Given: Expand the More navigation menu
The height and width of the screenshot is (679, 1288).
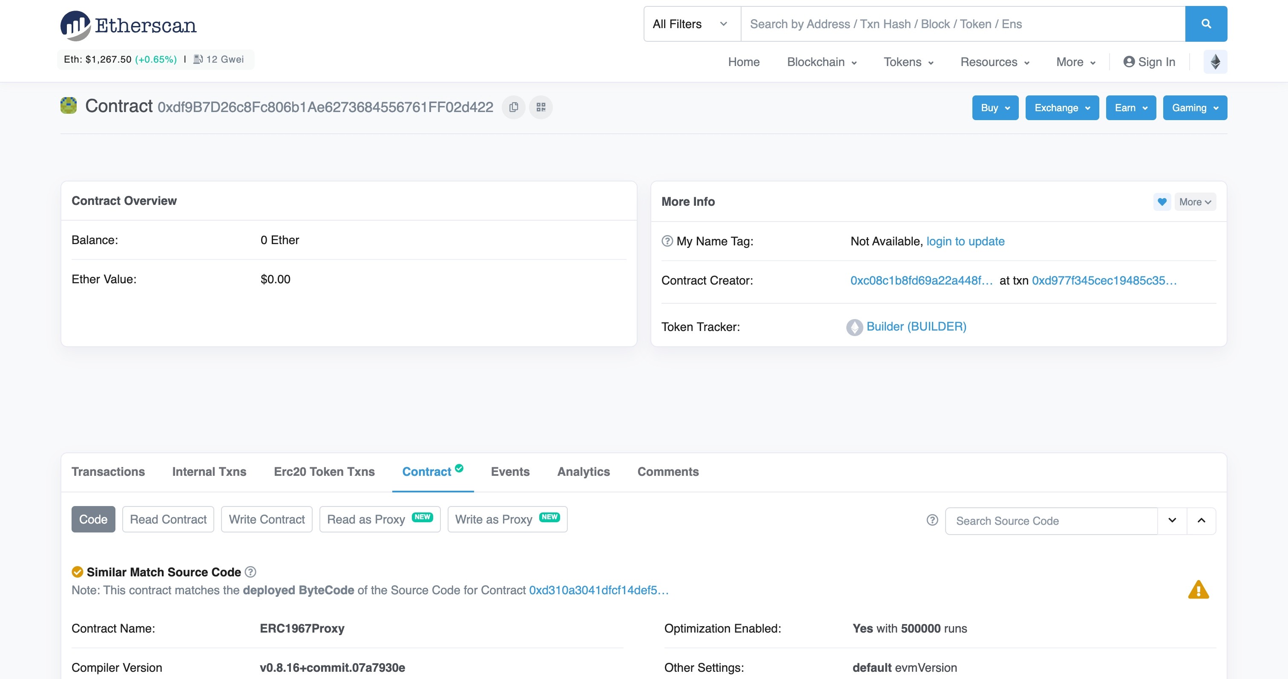Looking at the screenshot, I should [x=1076, y=62].
